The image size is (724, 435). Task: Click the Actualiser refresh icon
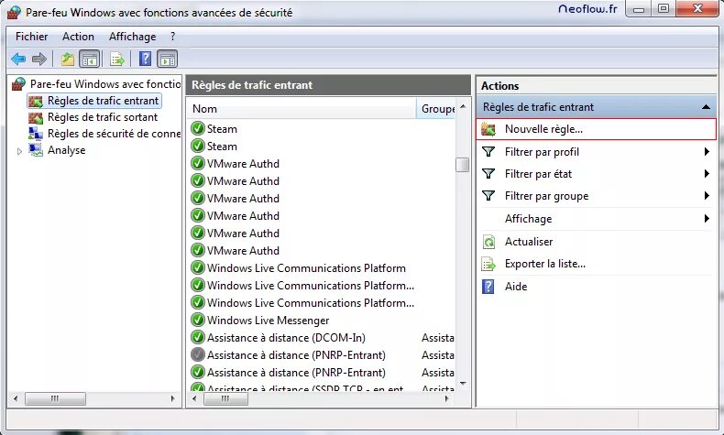488,242
